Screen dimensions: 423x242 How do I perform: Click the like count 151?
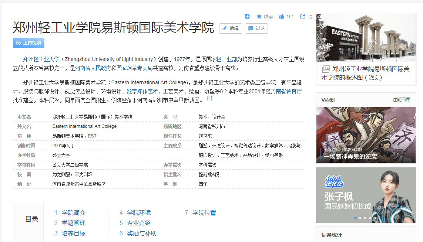pyautogui.click(x=290, y=17)
